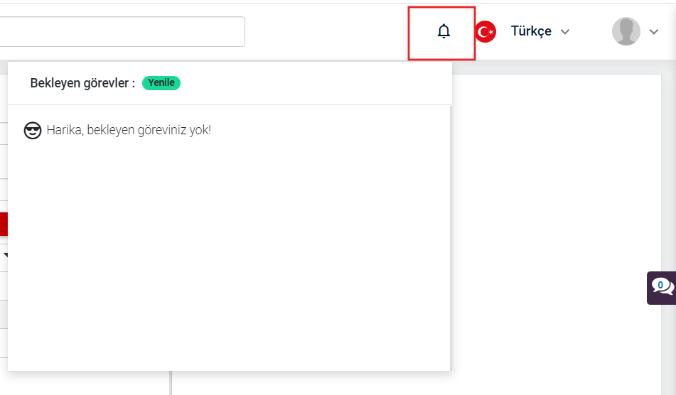Screen dimensions: 676x395
Task: Refresh tasks with the Yenile button
Action: 161,82
